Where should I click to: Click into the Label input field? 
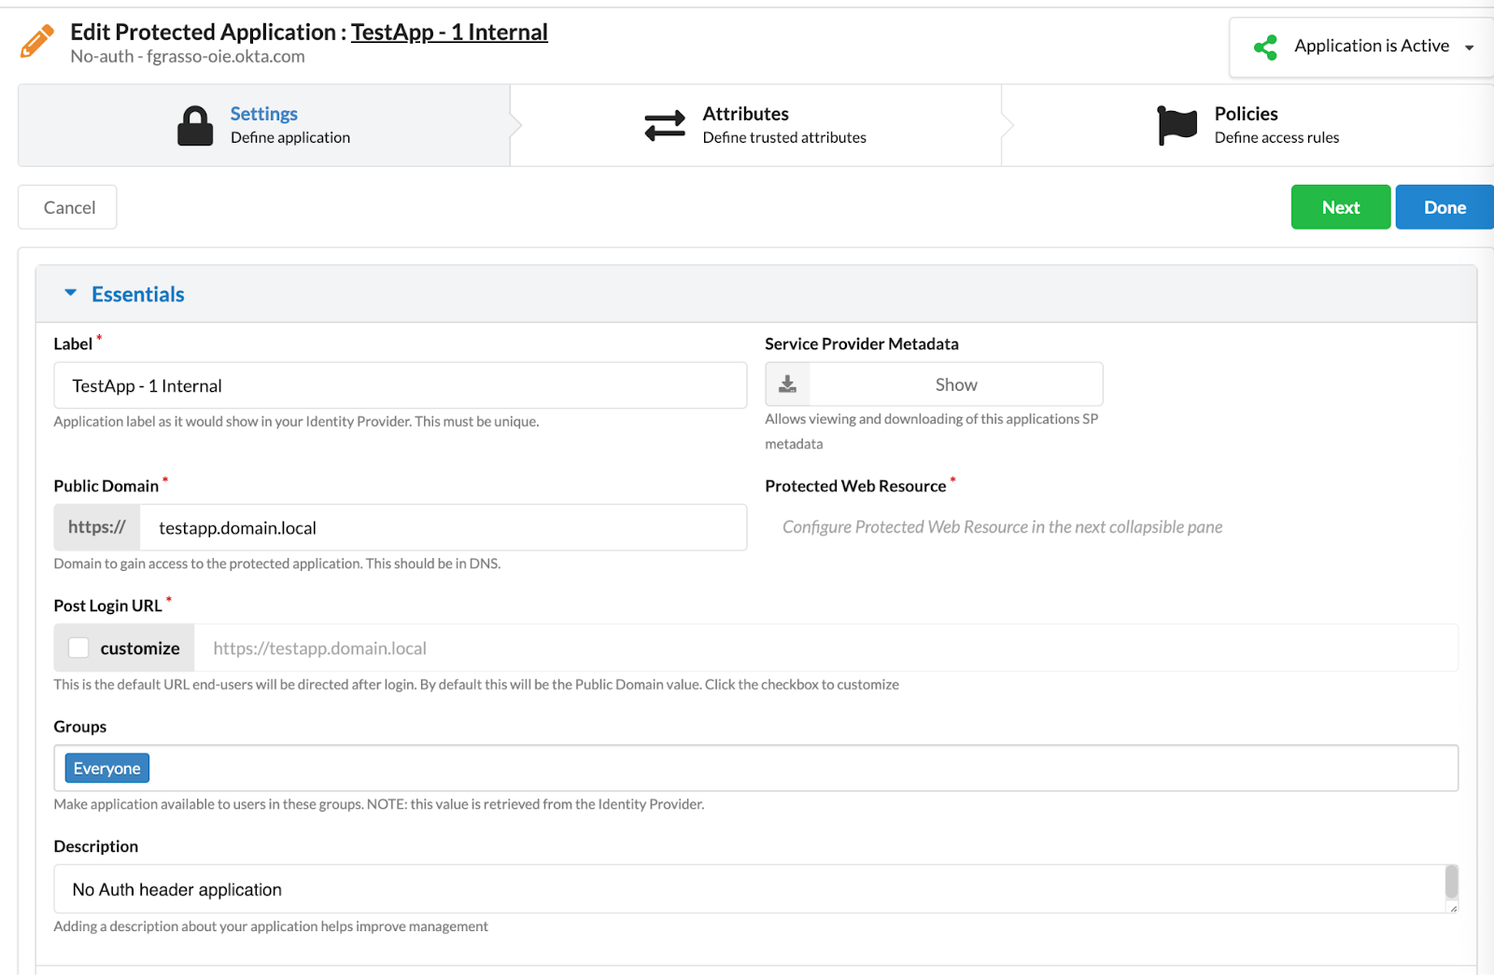click(400, 385)
